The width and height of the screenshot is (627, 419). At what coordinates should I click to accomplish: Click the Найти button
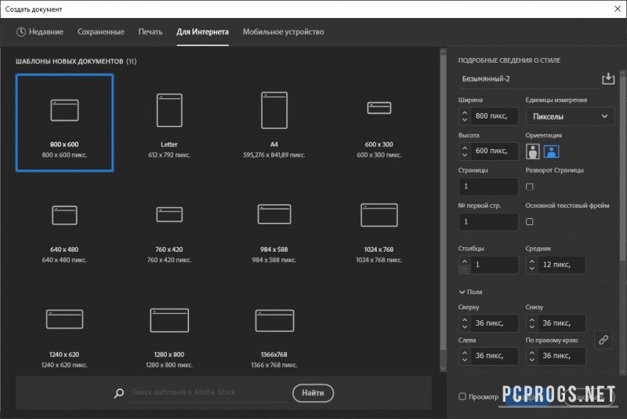pyautogui.click(x=313, y=393)
